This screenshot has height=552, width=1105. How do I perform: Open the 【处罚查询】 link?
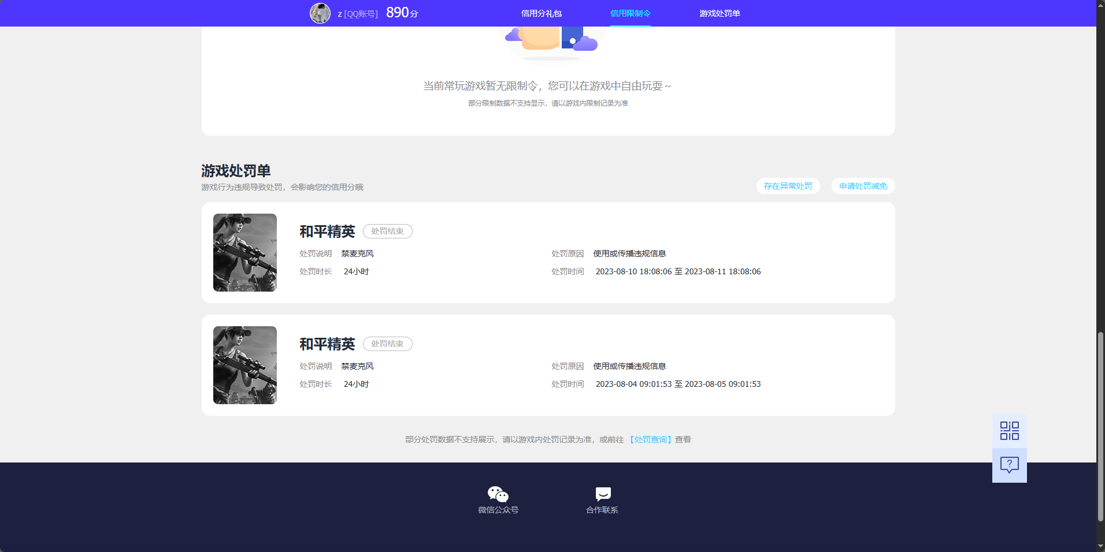pyautogui.click(x=650, y=439)
